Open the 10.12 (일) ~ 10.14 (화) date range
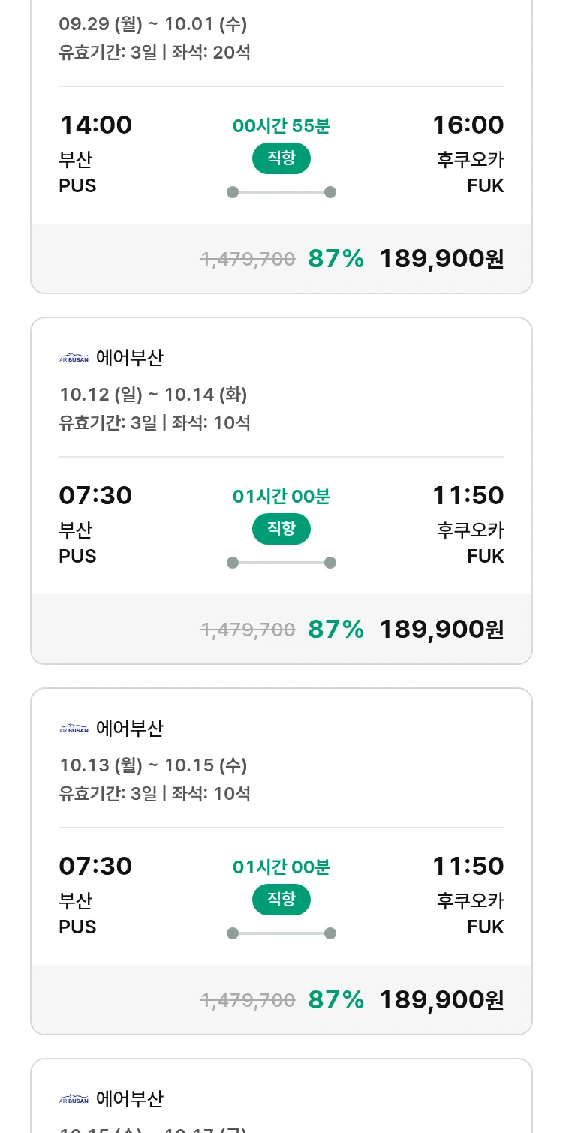 click(x=153, y=394)
